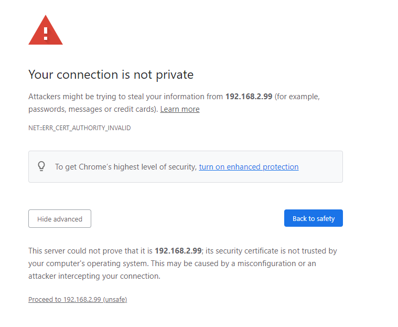Click the NET::ERR_CERT_AUTHORITY_INVALID error code
The image size is (398, 327).
pos(80,128)
